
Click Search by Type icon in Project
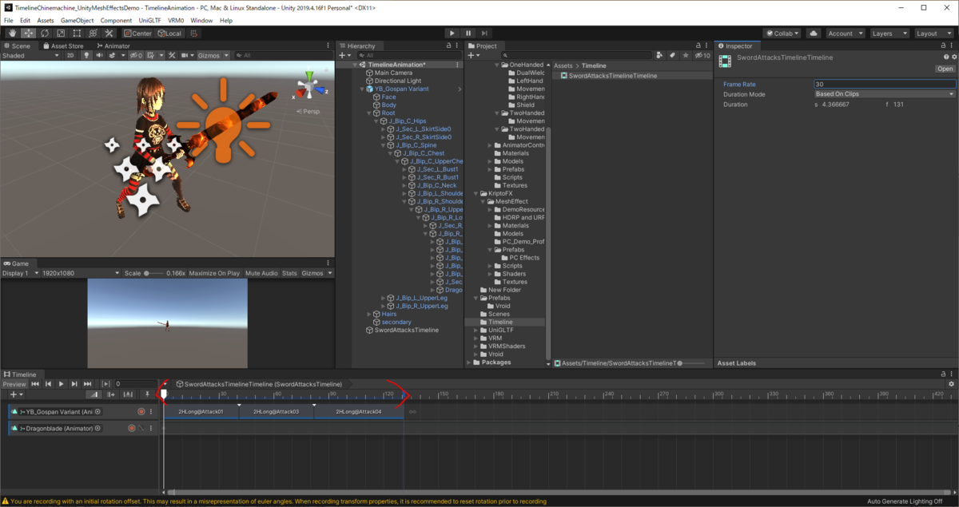(x=660, y=55)
